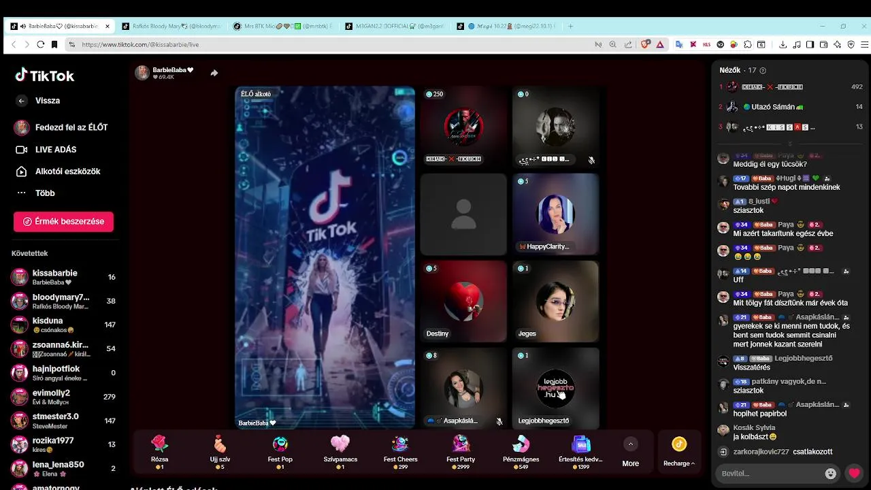Open the Recharge coin menu

679,453
